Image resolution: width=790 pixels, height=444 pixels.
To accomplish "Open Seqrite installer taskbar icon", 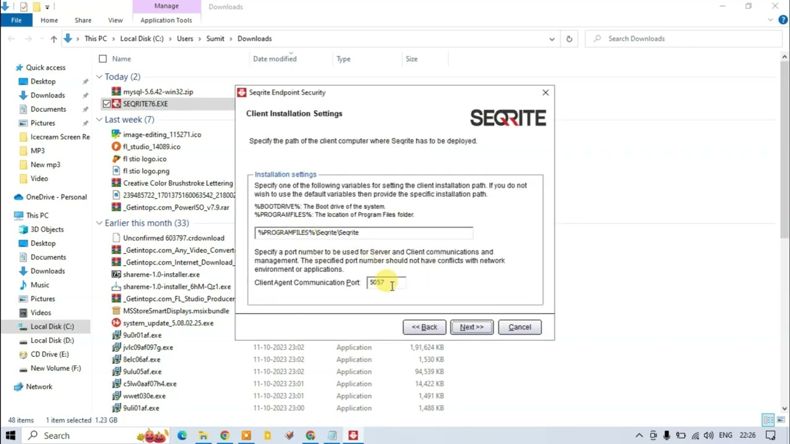I will point(353,435).
